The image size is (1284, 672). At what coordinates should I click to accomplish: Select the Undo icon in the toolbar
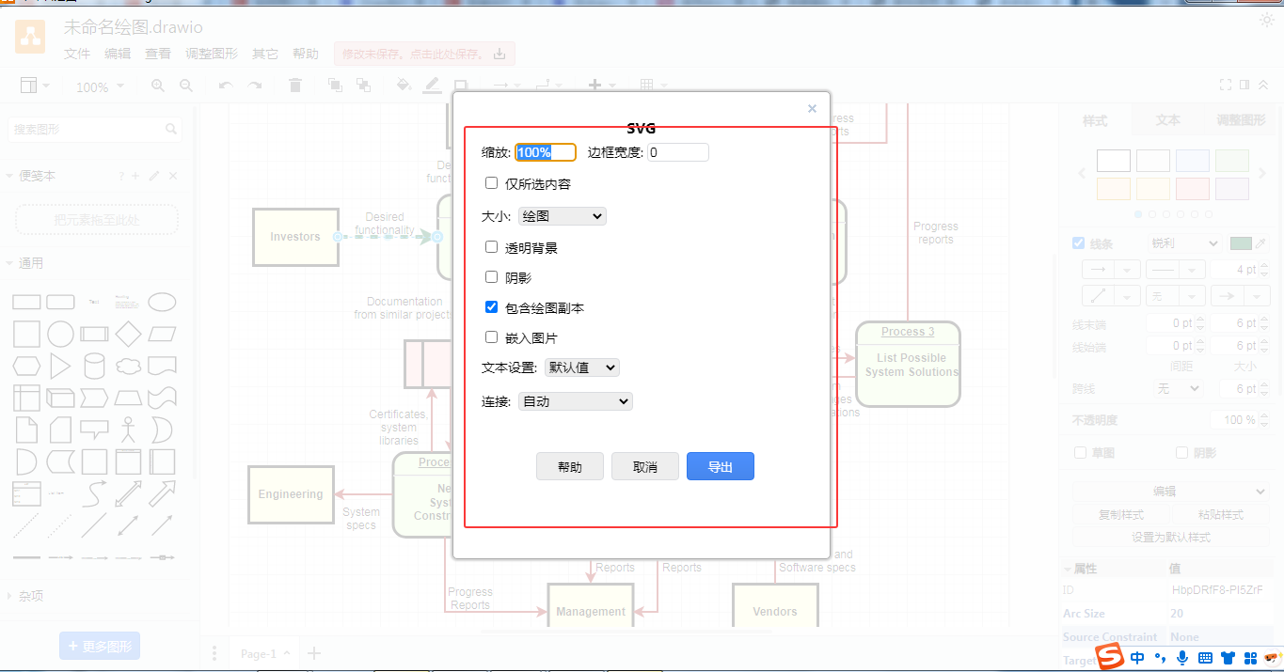pos(226,86)
